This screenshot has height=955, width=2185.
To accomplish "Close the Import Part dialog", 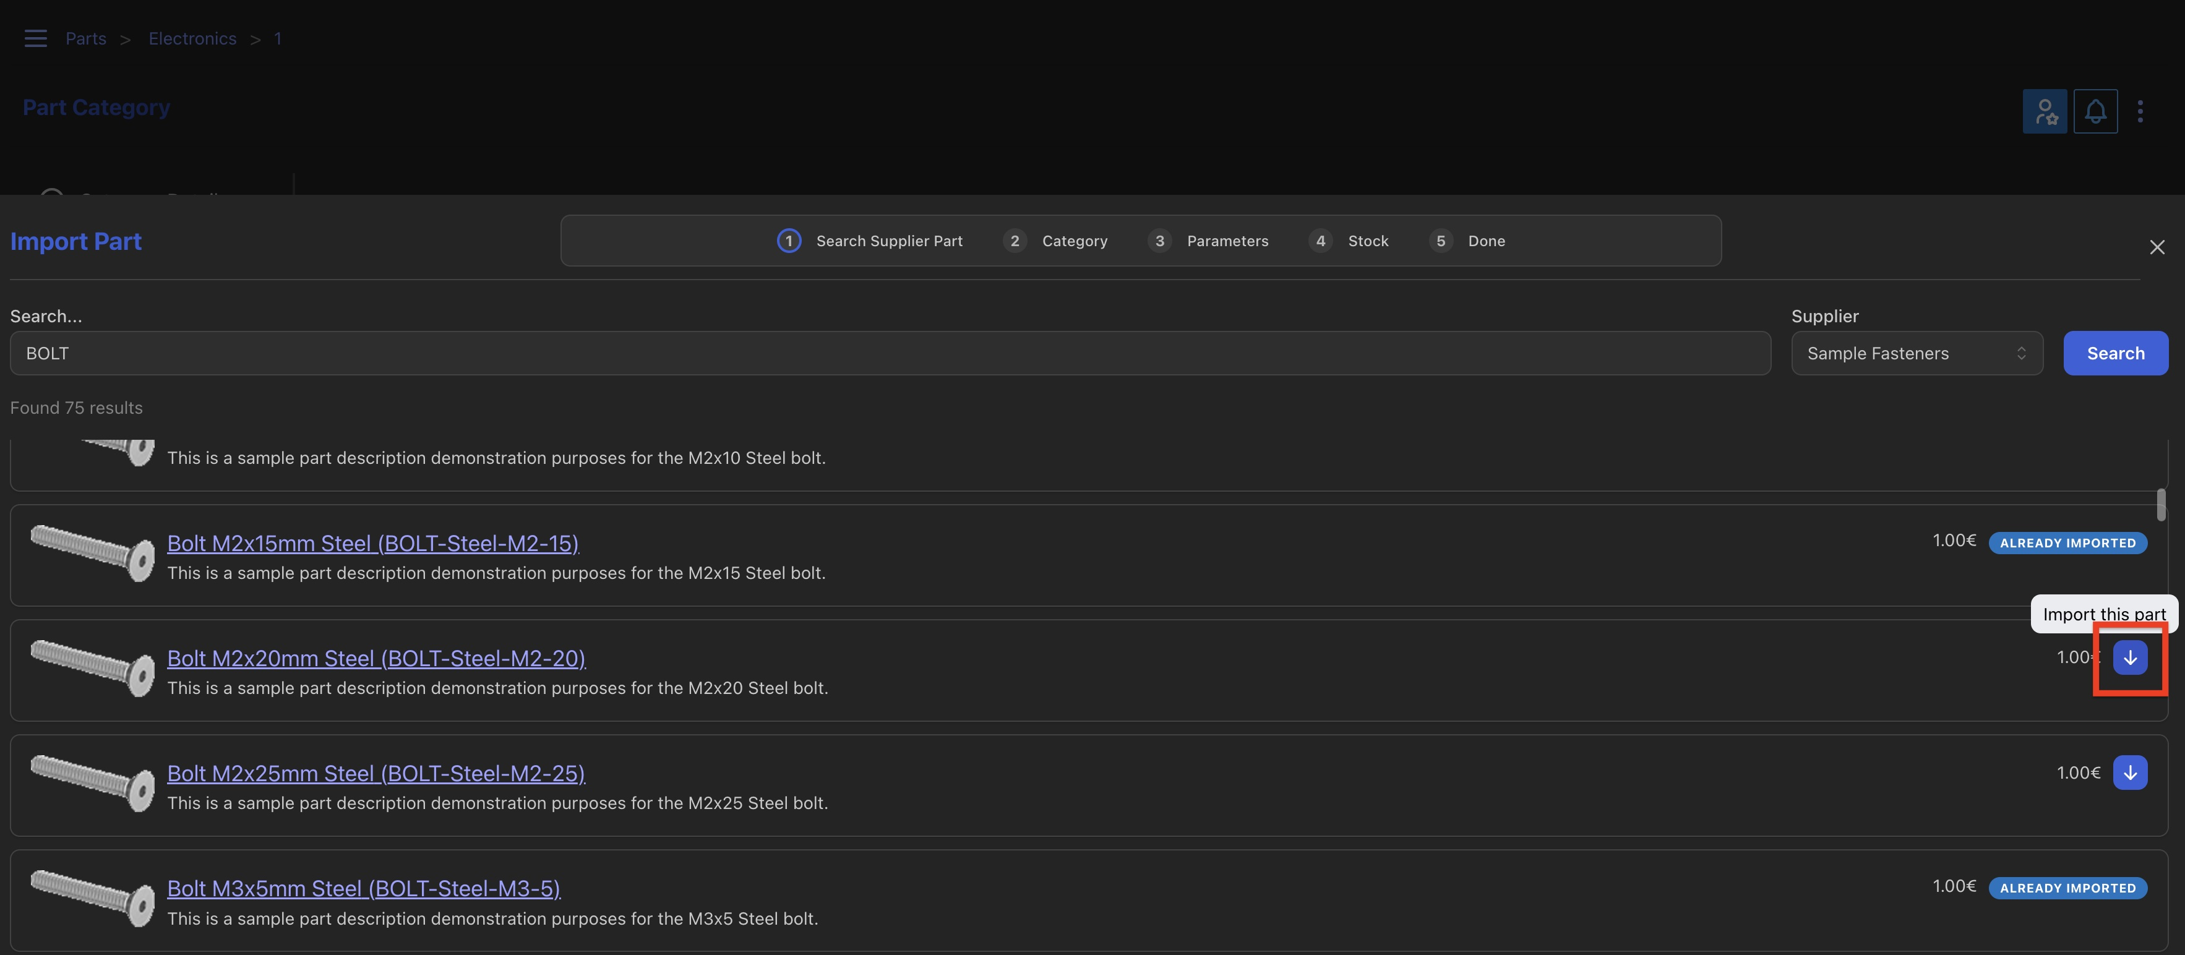I will [x=2156, y=247].
